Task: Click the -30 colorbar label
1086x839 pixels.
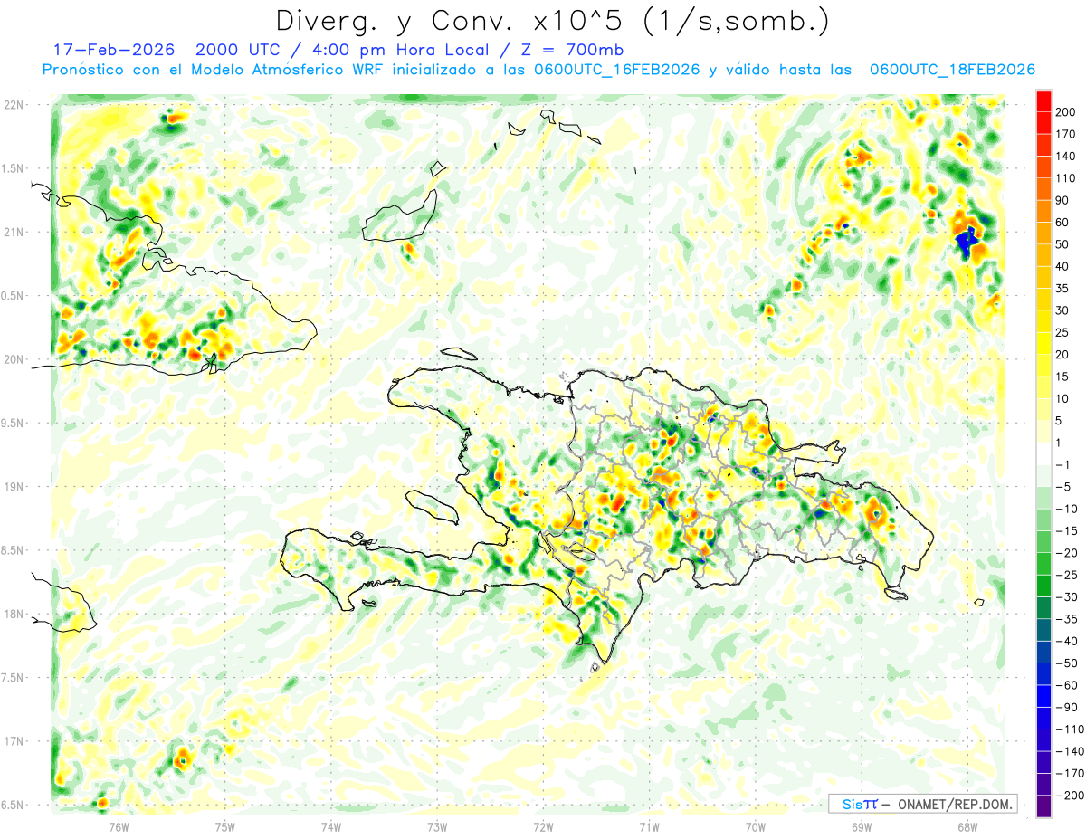Action: tap(1065, 597)
